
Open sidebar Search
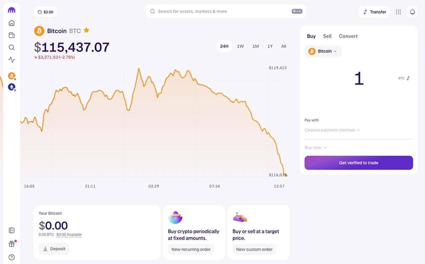tap(11, 47)
